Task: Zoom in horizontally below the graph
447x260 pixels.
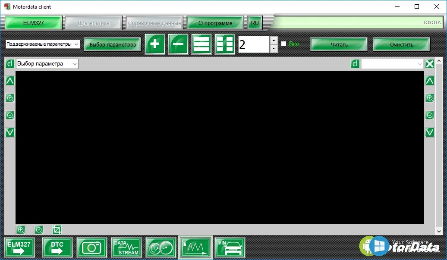Action: (x=21, y=230)
